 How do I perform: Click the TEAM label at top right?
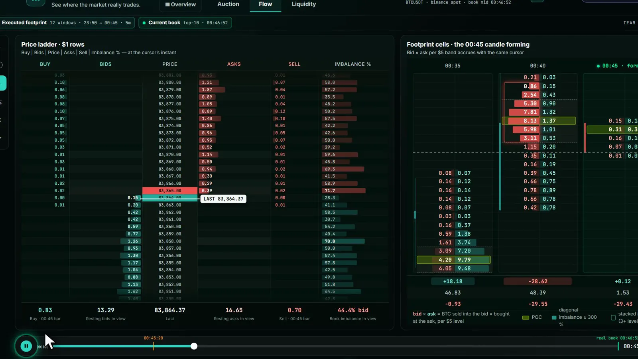[629, 23]
